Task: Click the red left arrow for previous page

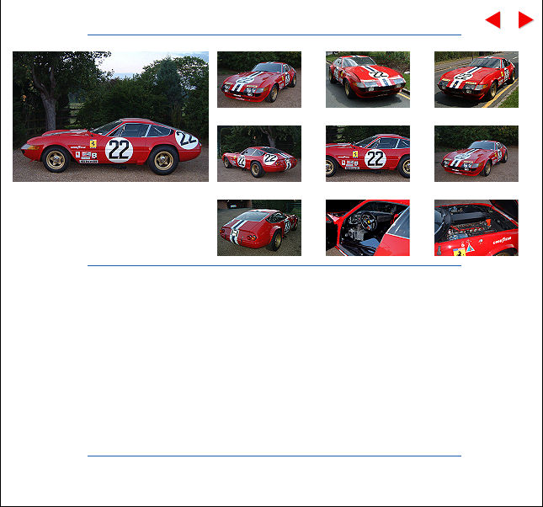Action: pyautogui.click(x=493, y=19)
